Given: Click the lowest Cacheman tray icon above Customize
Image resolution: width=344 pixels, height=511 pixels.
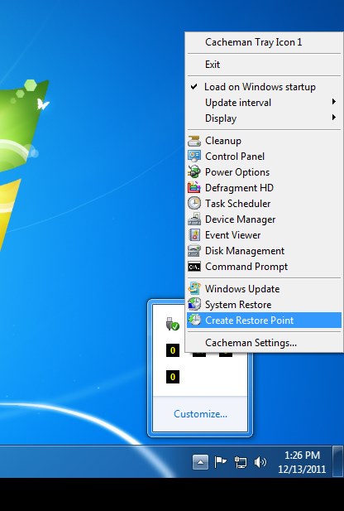Looking at the screenshot, I should point(173,377).
